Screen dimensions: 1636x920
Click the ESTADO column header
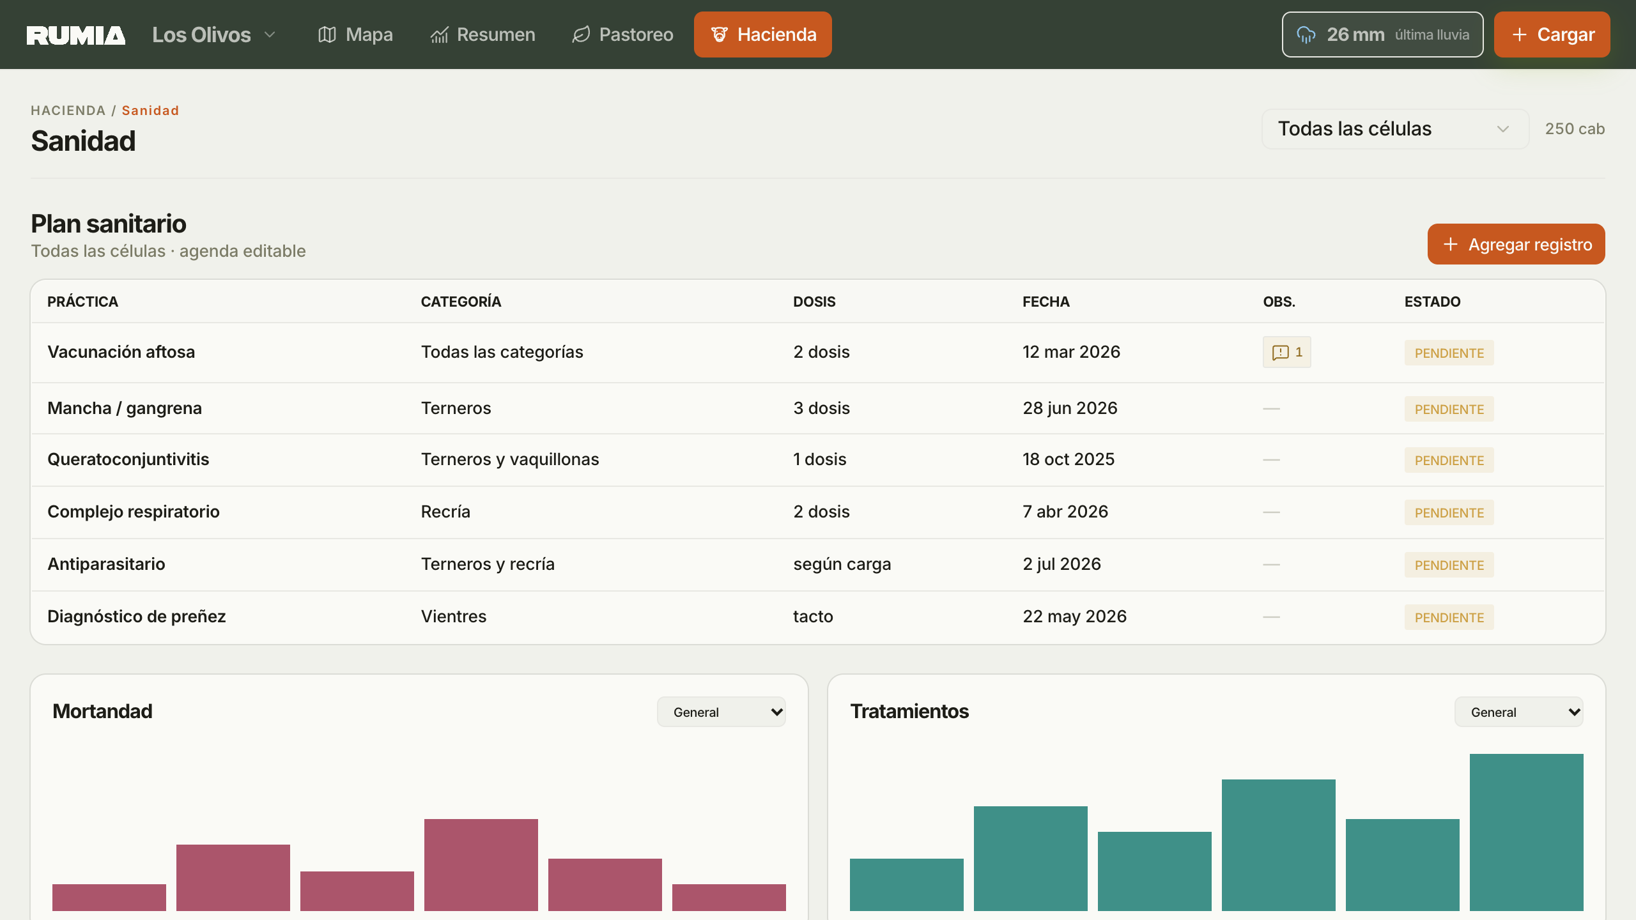coord(1432,302)
